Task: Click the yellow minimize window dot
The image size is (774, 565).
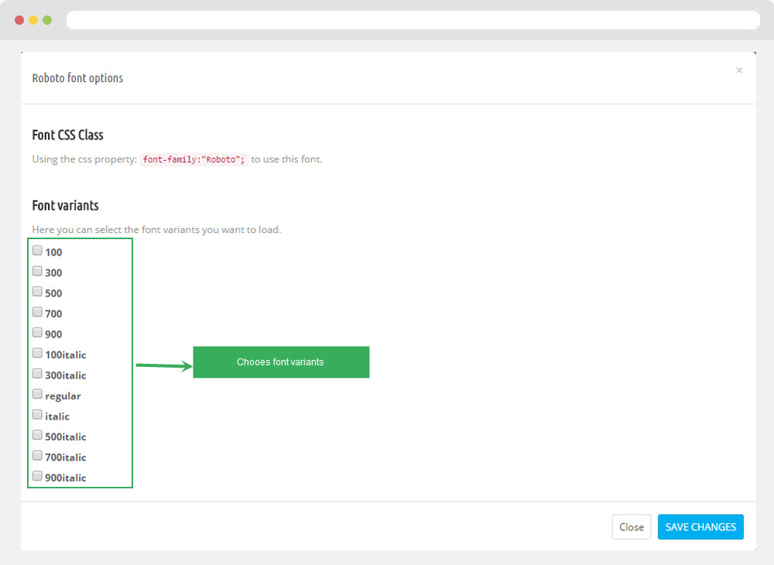Action: [x=33, y=20]
